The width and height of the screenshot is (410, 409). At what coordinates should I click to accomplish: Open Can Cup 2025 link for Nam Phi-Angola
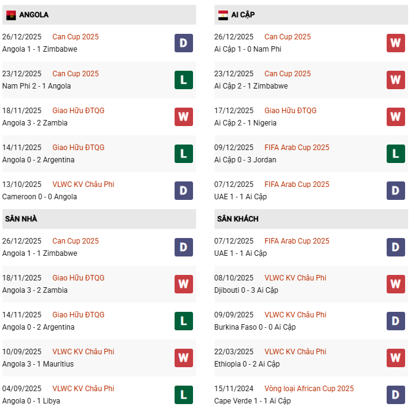point(76,74)
